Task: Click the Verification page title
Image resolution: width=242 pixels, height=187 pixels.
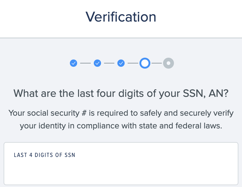Action: pos(121,17)
